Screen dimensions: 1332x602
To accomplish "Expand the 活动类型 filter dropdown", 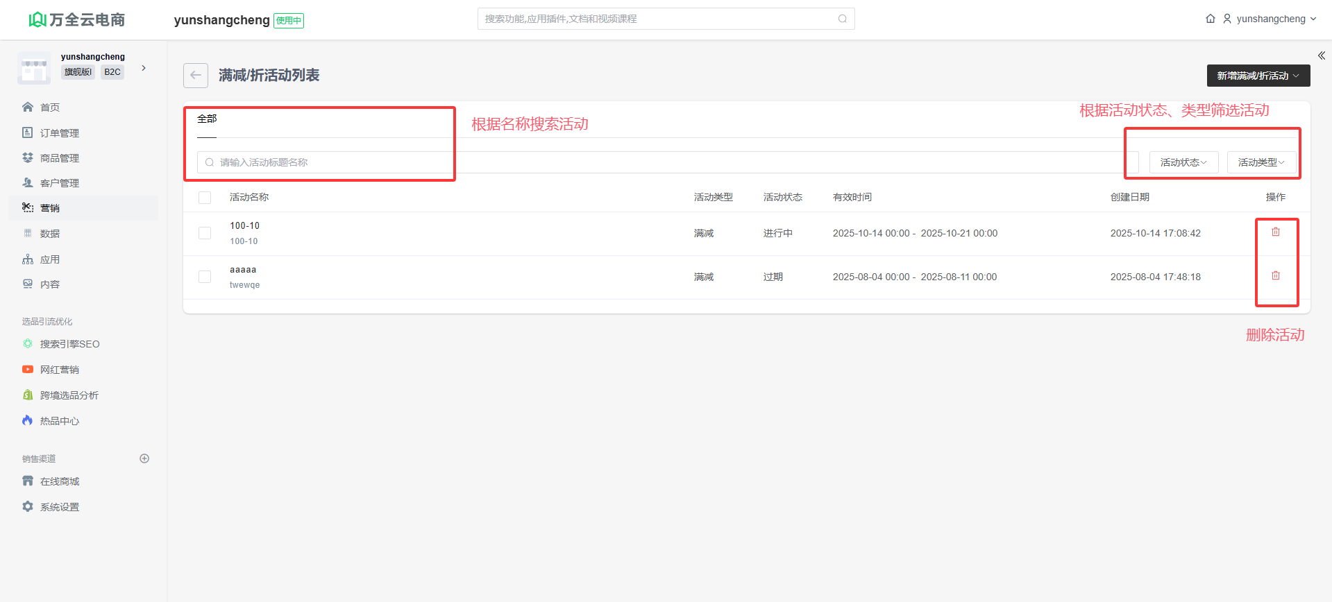I will coord(1261,162).
